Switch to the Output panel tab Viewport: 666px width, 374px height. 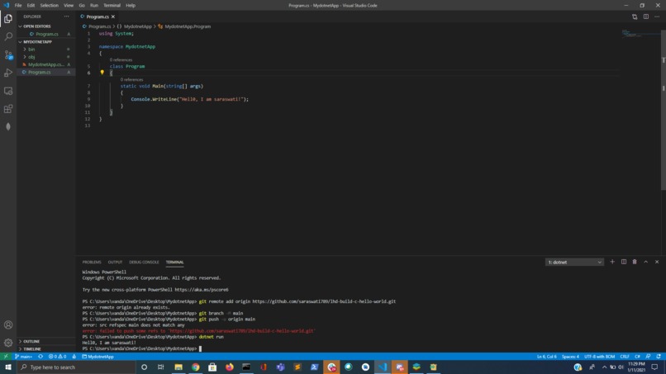(x=115, y=263)
